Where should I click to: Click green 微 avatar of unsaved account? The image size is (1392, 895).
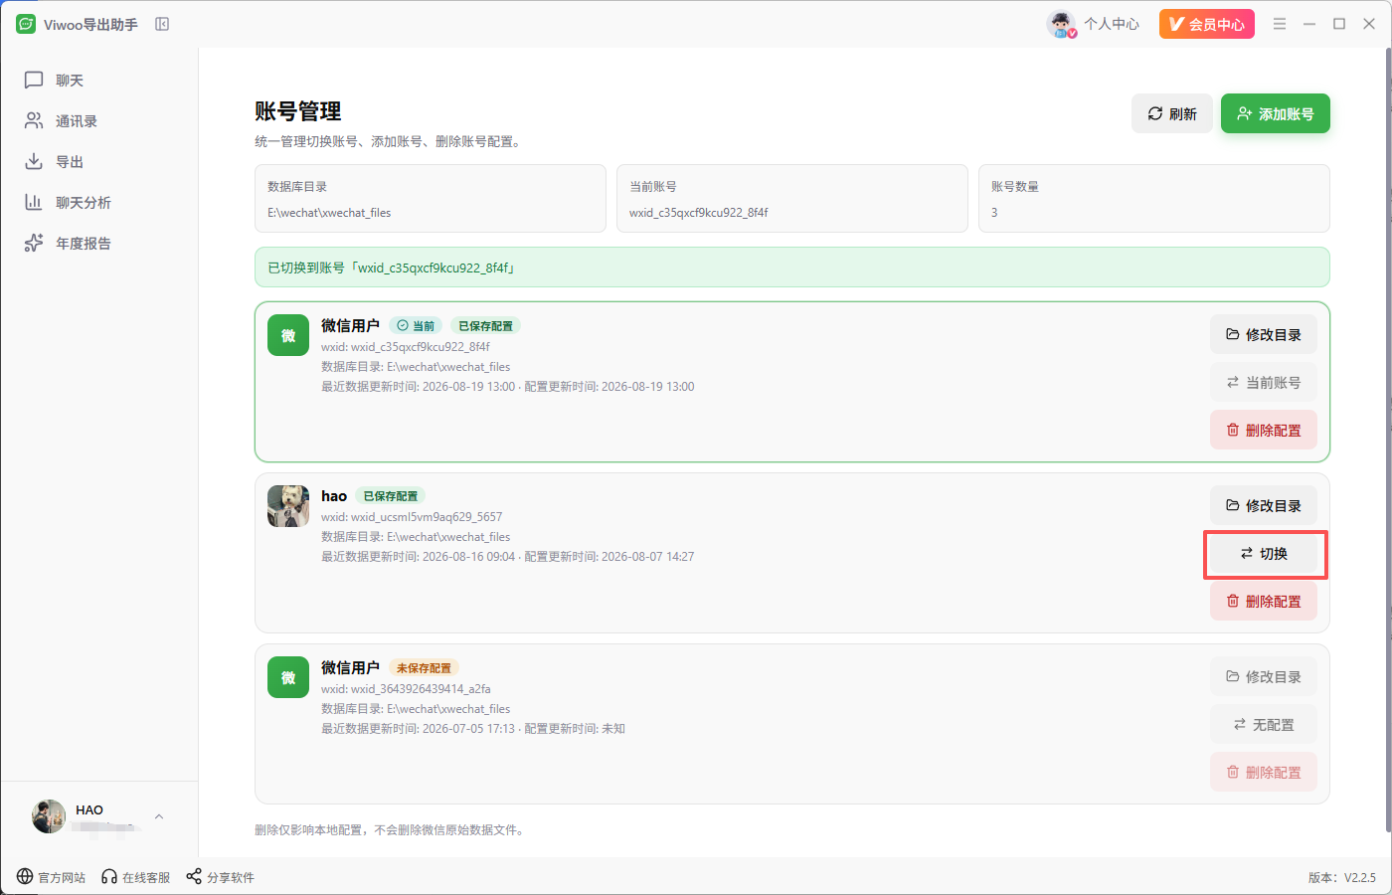288,677
